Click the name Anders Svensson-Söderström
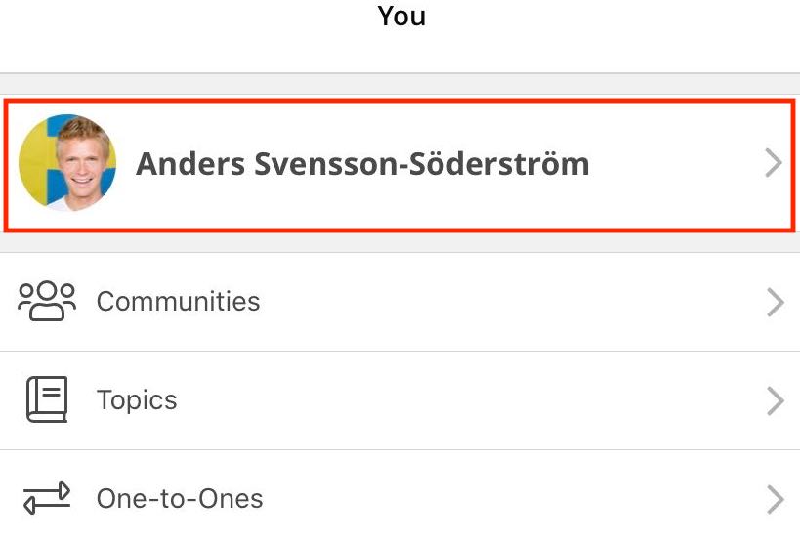Image resolution: width=800 pixels, height=543 pixels. [361, 163]
